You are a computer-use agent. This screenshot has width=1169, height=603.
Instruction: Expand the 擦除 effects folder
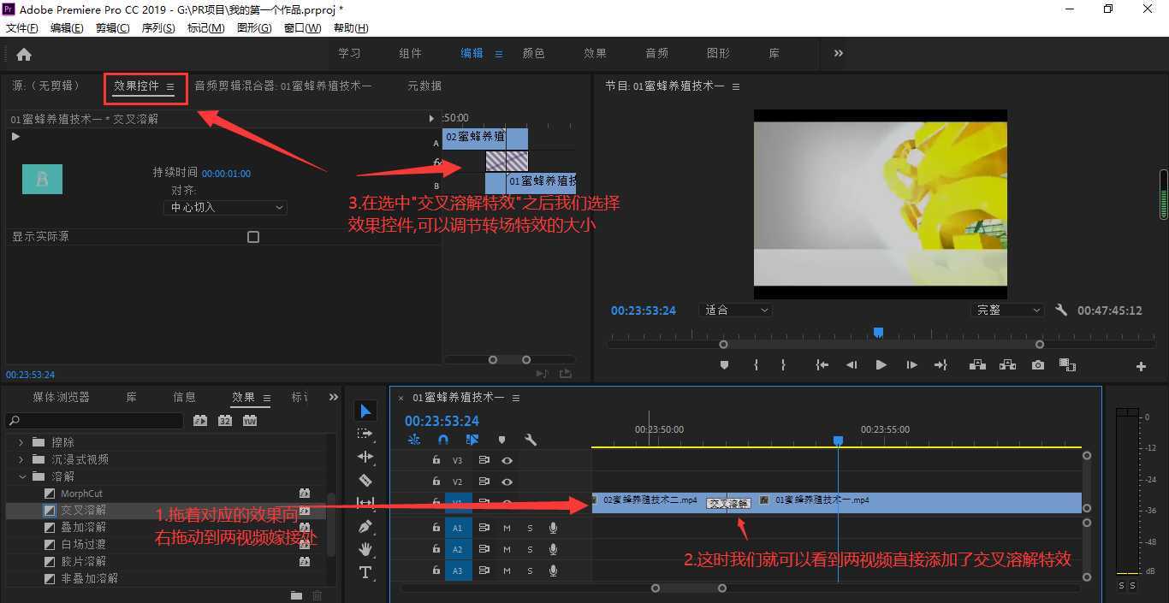pyautogui.click(x=21, y=442)
